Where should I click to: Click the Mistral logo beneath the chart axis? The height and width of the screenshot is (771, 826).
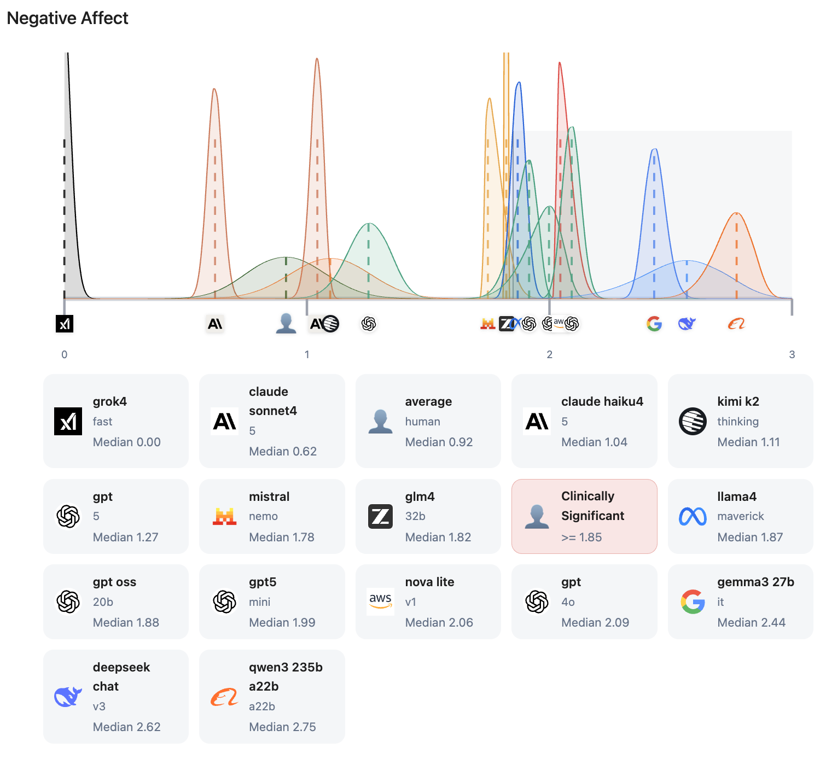coord(487,324)
